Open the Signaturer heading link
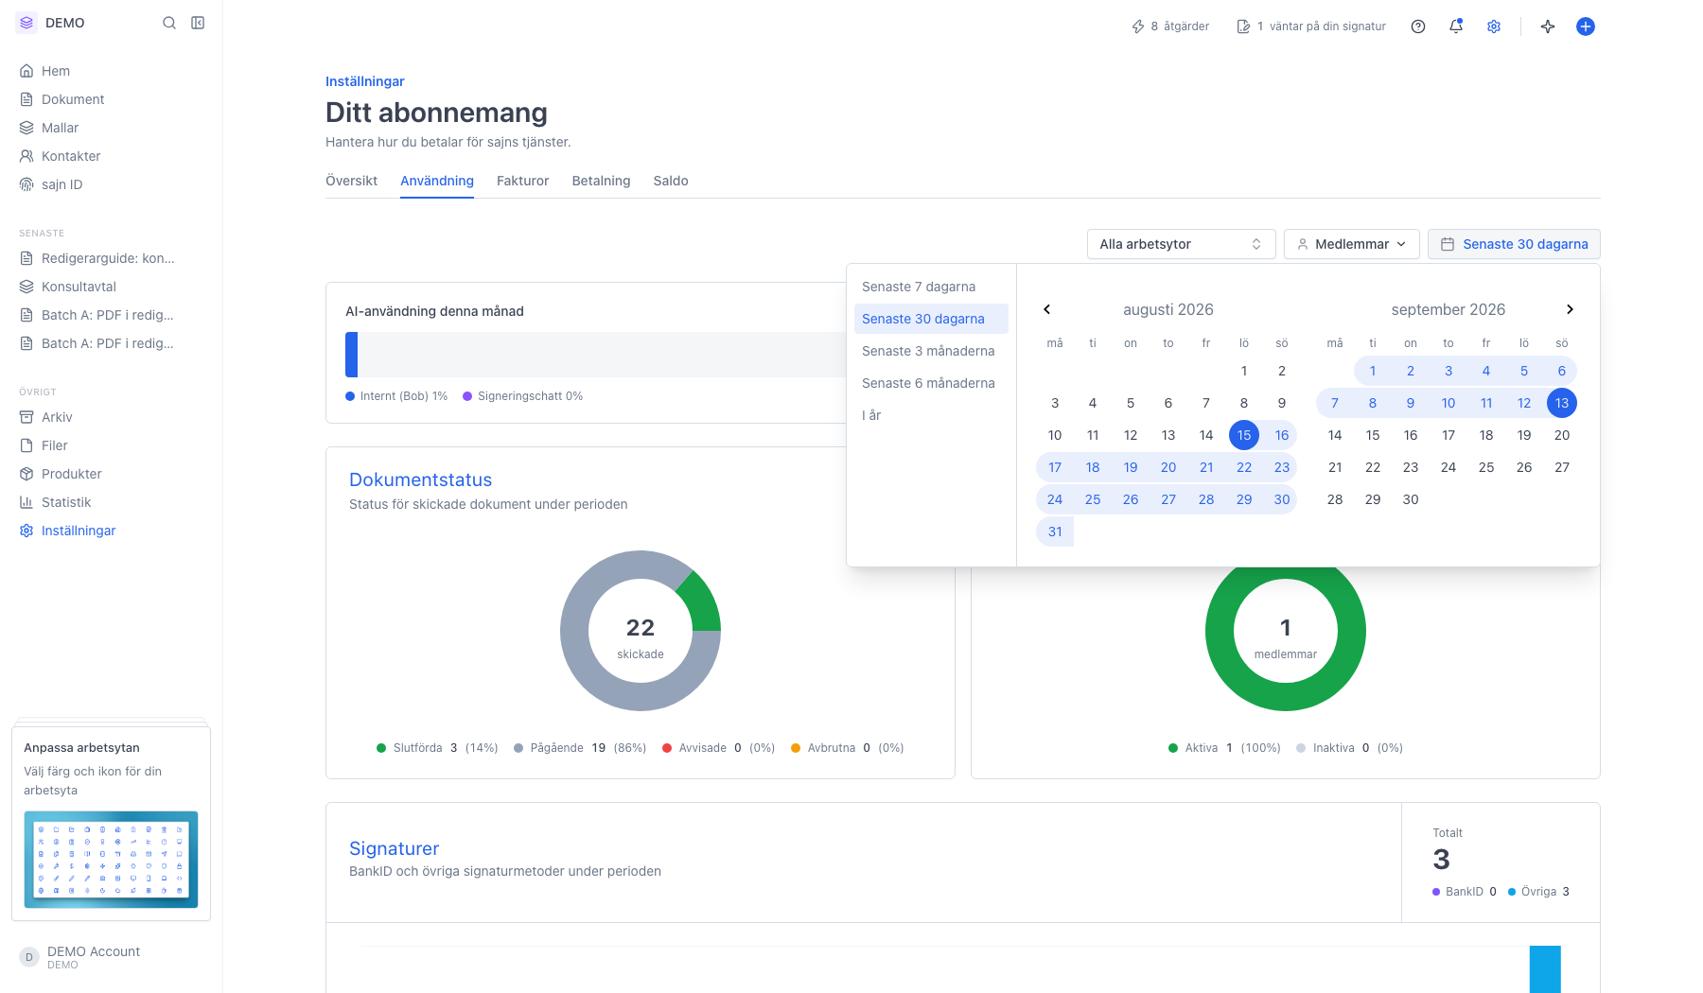 [394, 848]
